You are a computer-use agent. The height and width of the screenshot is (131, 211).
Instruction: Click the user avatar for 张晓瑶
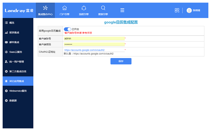(189, 10)
